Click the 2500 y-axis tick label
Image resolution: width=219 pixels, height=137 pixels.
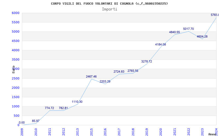click(x=16, y=78)
